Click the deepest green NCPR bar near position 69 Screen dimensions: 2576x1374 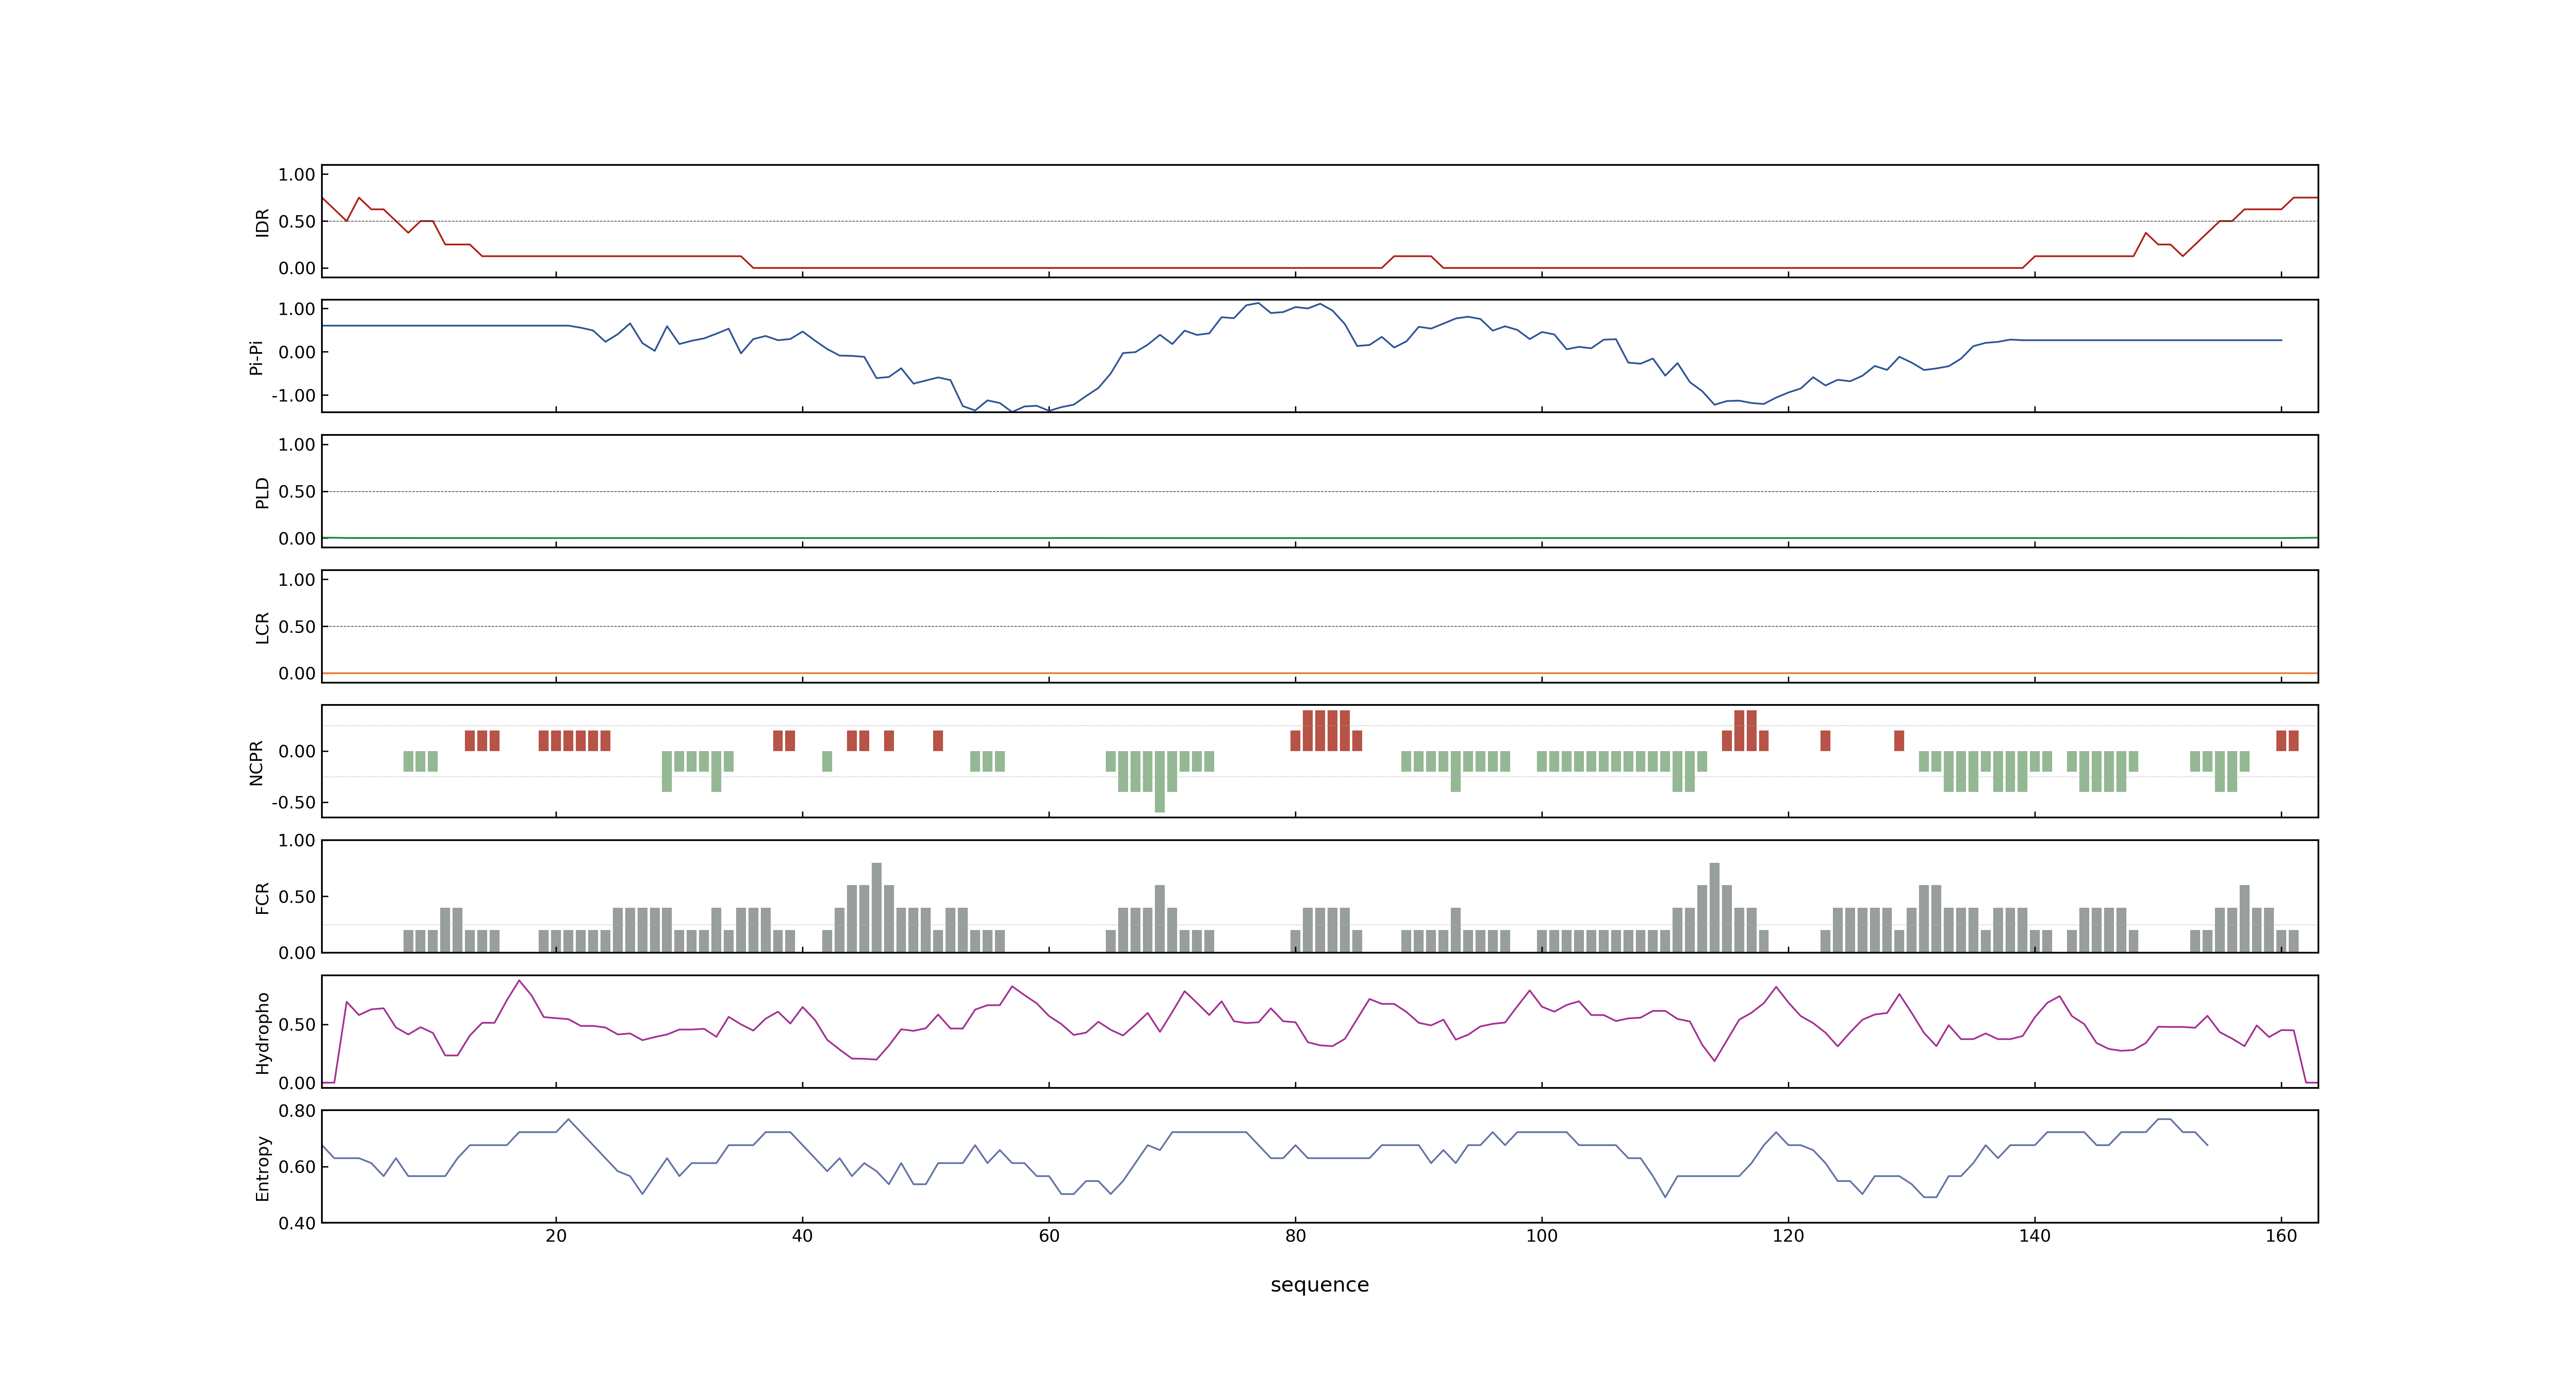(x=1160, y=782)
